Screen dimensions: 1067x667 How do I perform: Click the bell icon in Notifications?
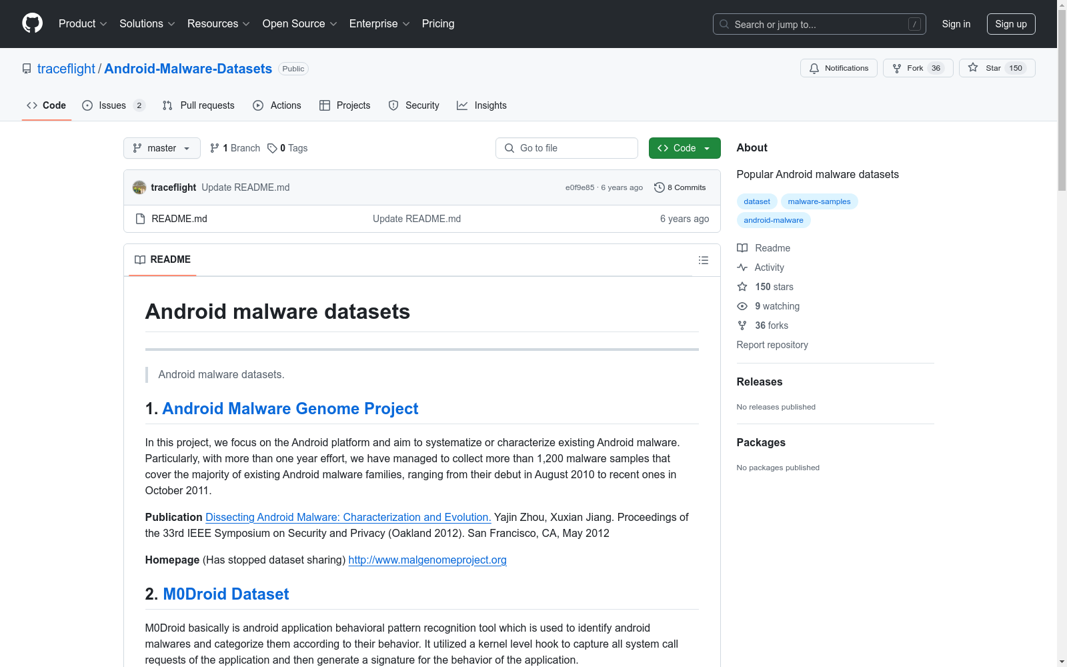(814, 68)
